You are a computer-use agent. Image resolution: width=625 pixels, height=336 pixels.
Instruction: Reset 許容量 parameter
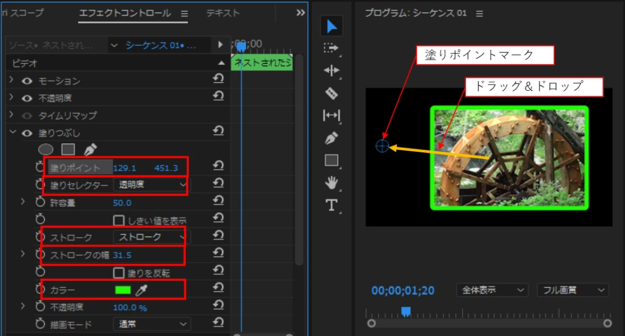click(x=218, y=201)
